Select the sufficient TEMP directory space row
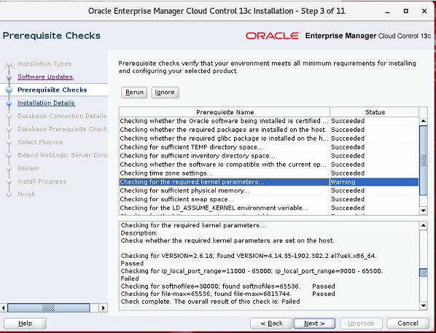The width and height of the screenshot is (436, 333). [x=269, y=147]
